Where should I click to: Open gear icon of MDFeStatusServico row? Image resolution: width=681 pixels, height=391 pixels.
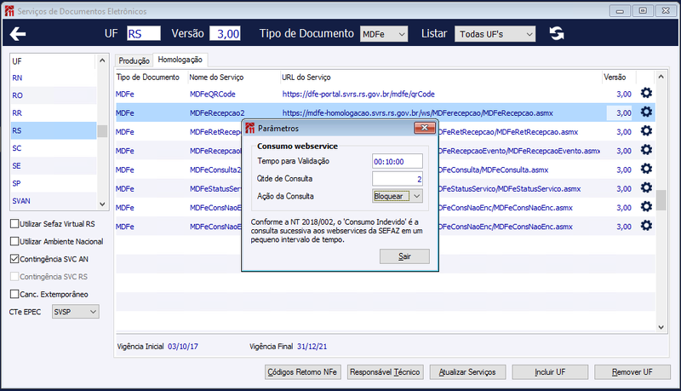pyautogui.click(x=646, y=187)
